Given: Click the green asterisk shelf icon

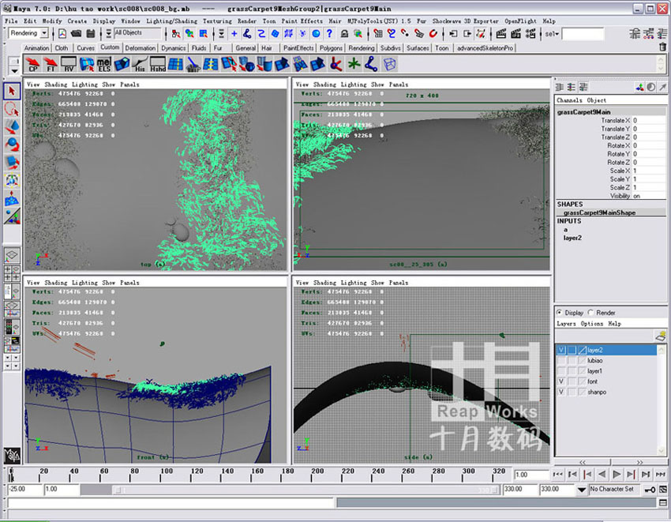Looking at the screenshot, I should [354, 64].
